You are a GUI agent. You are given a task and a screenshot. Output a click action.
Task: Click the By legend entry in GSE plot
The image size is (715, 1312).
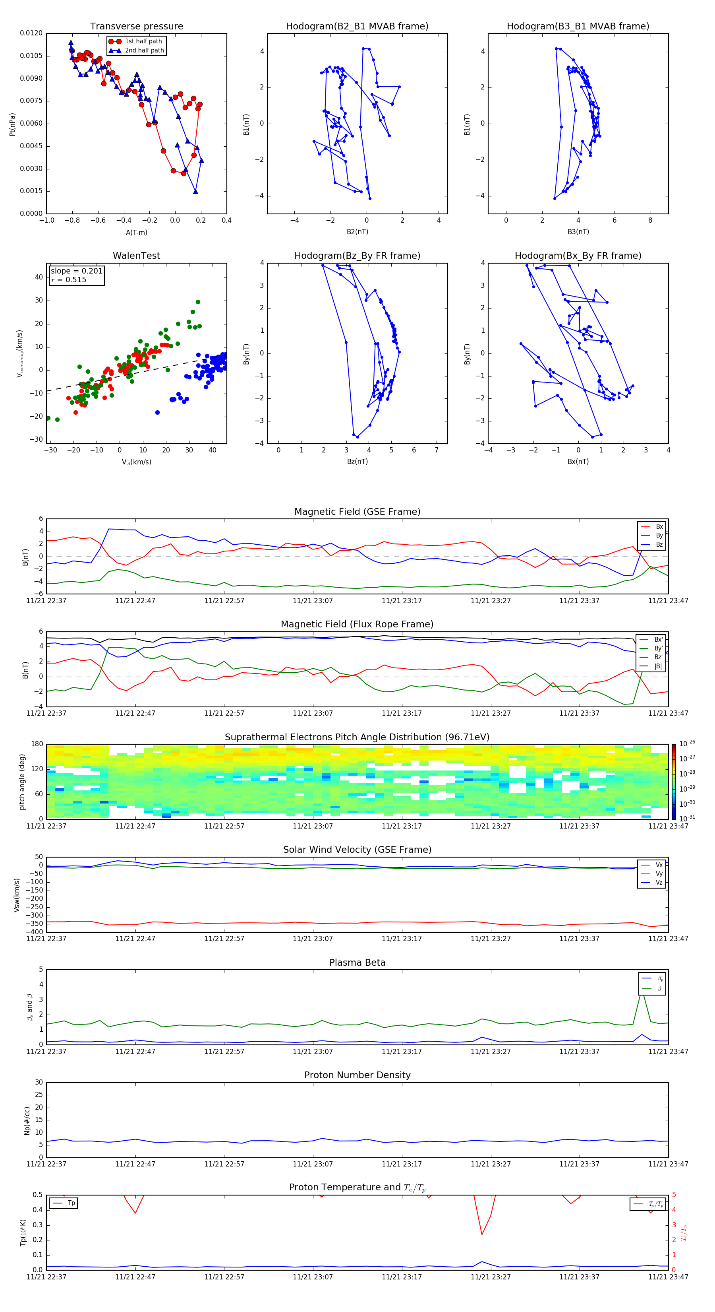click(652, 535)
